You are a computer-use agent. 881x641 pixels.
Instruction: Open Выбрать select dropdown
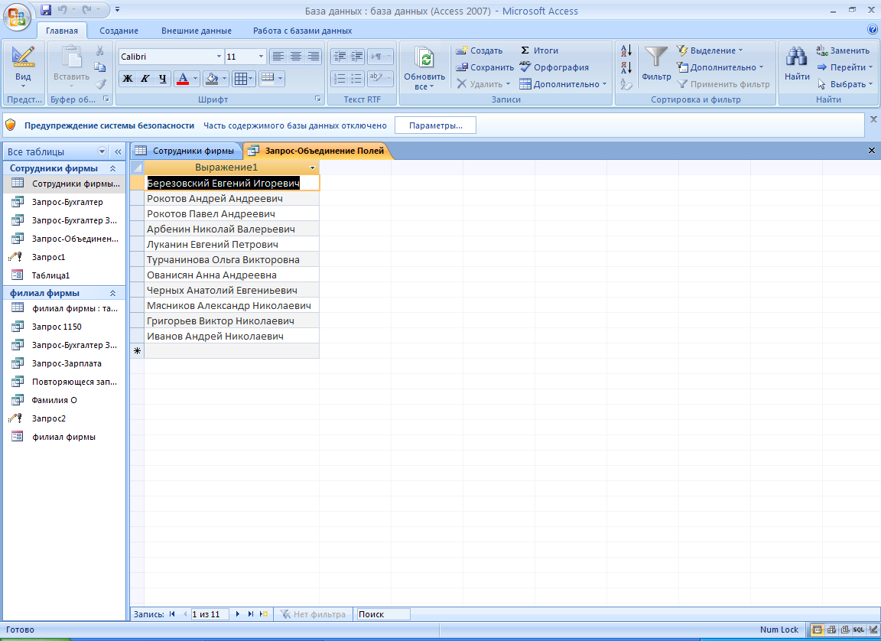tap(844, 84)
